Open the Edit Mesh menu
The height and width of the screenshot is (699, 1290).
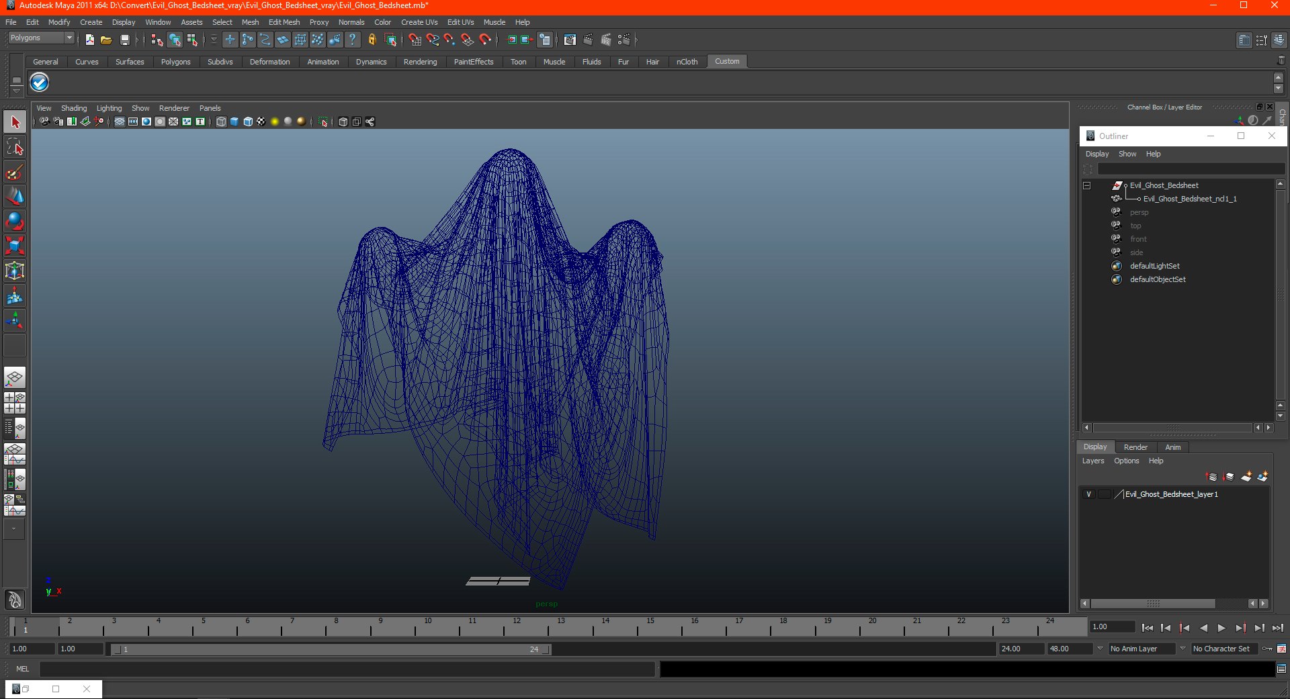tap(284, 22)
